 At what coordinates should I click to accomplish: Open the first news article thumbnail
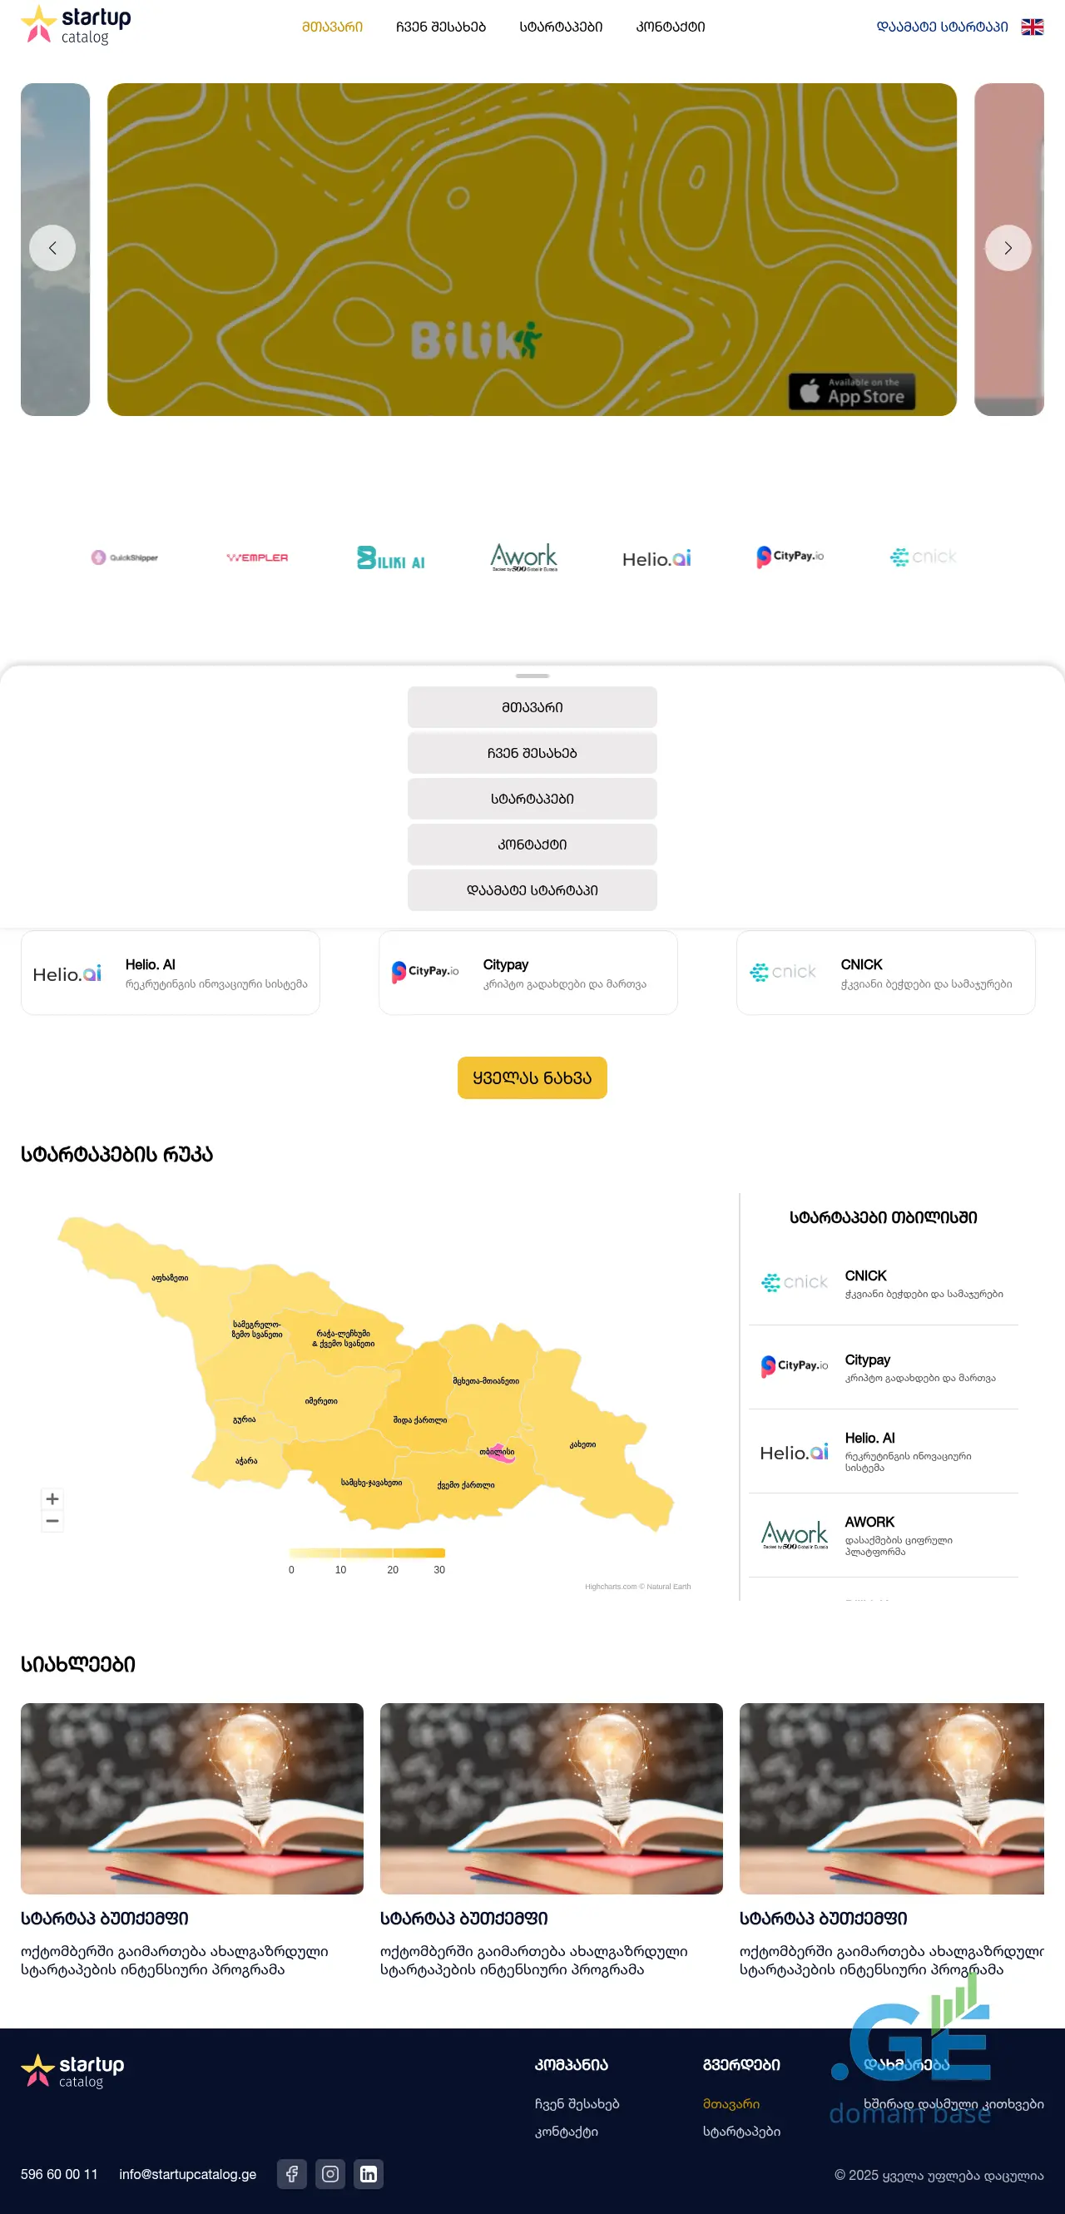pyautogui.click(x=191, y=1798)
